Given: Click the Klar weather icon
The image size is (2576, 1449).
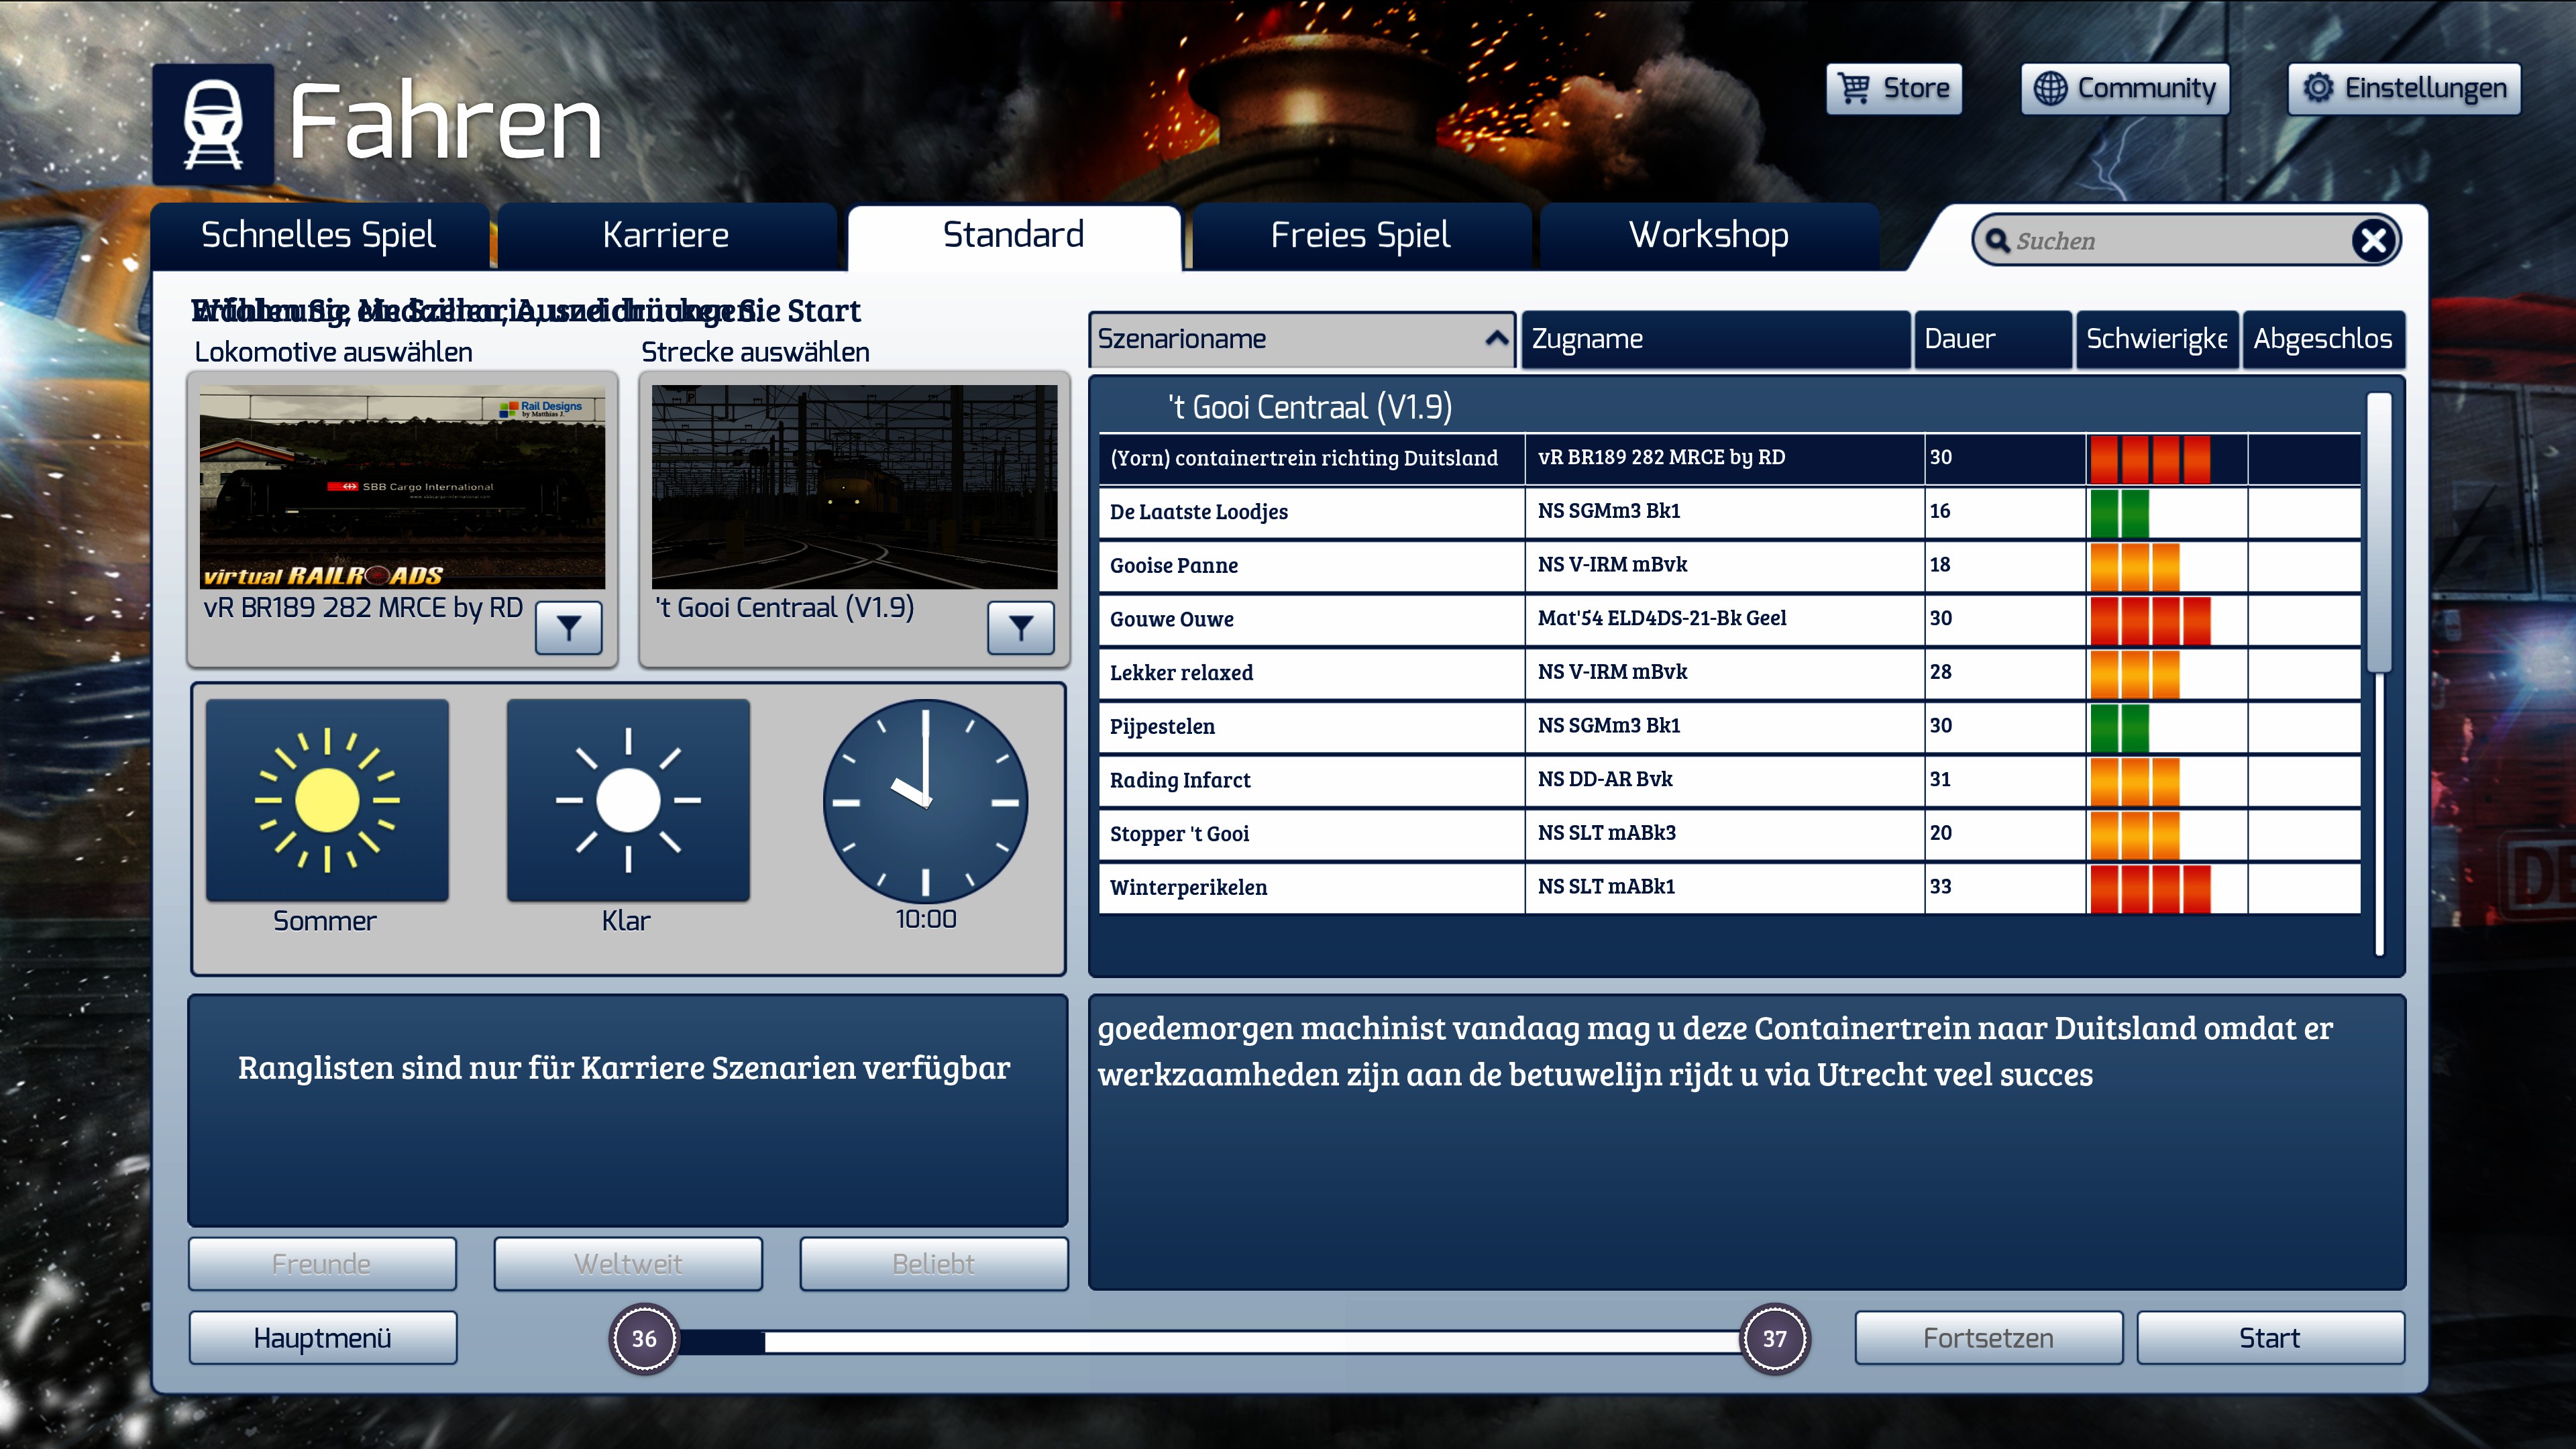Looking at the screenshot, I should [628, 800].
